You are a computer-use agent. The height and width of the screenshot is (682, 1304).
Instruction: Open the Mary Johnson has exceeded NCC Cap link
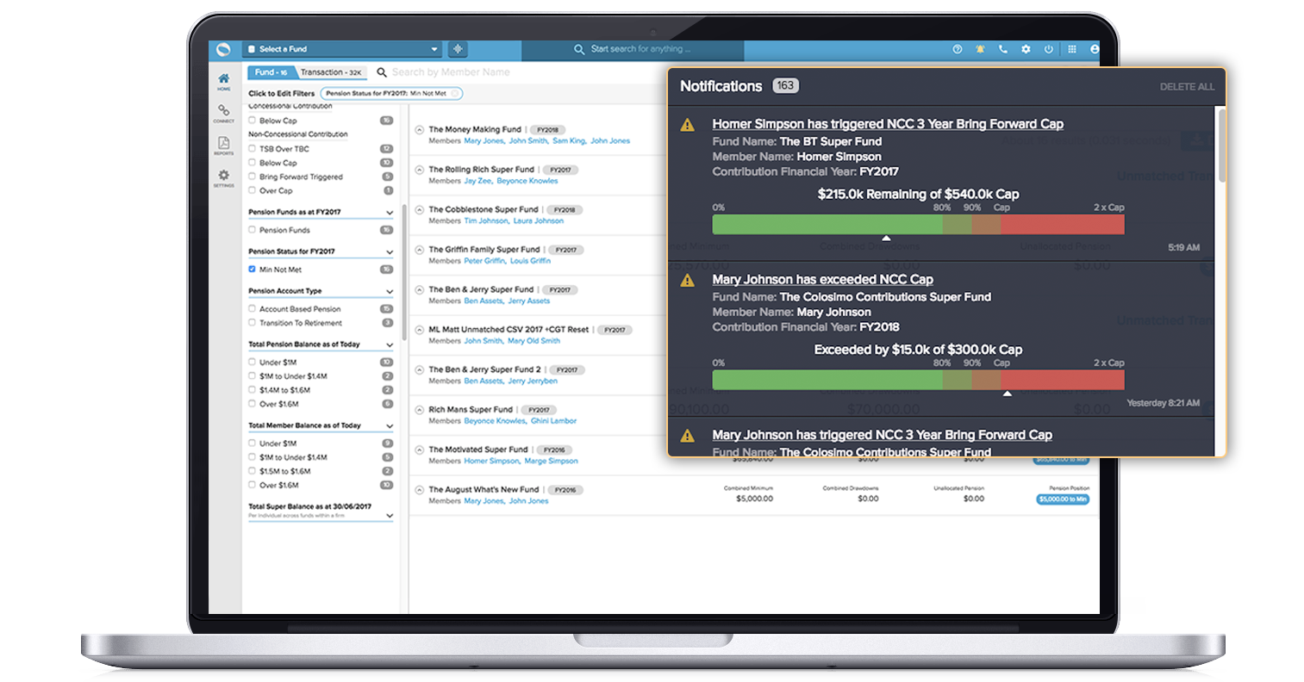[x=822, y=279]
